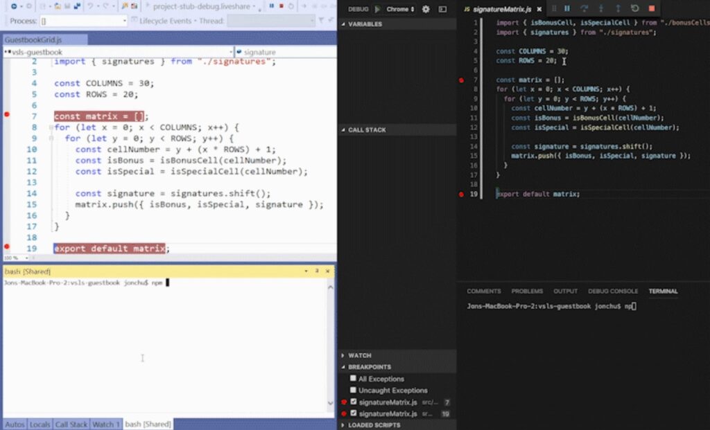Switch to the TERMINAL tab

(663, 291)
